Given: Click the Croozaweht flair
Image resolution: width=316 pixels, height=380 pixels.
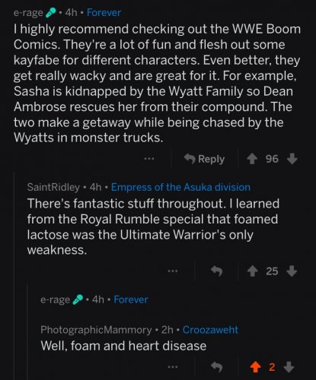Looking at the screenshot, I should [210, 330].
